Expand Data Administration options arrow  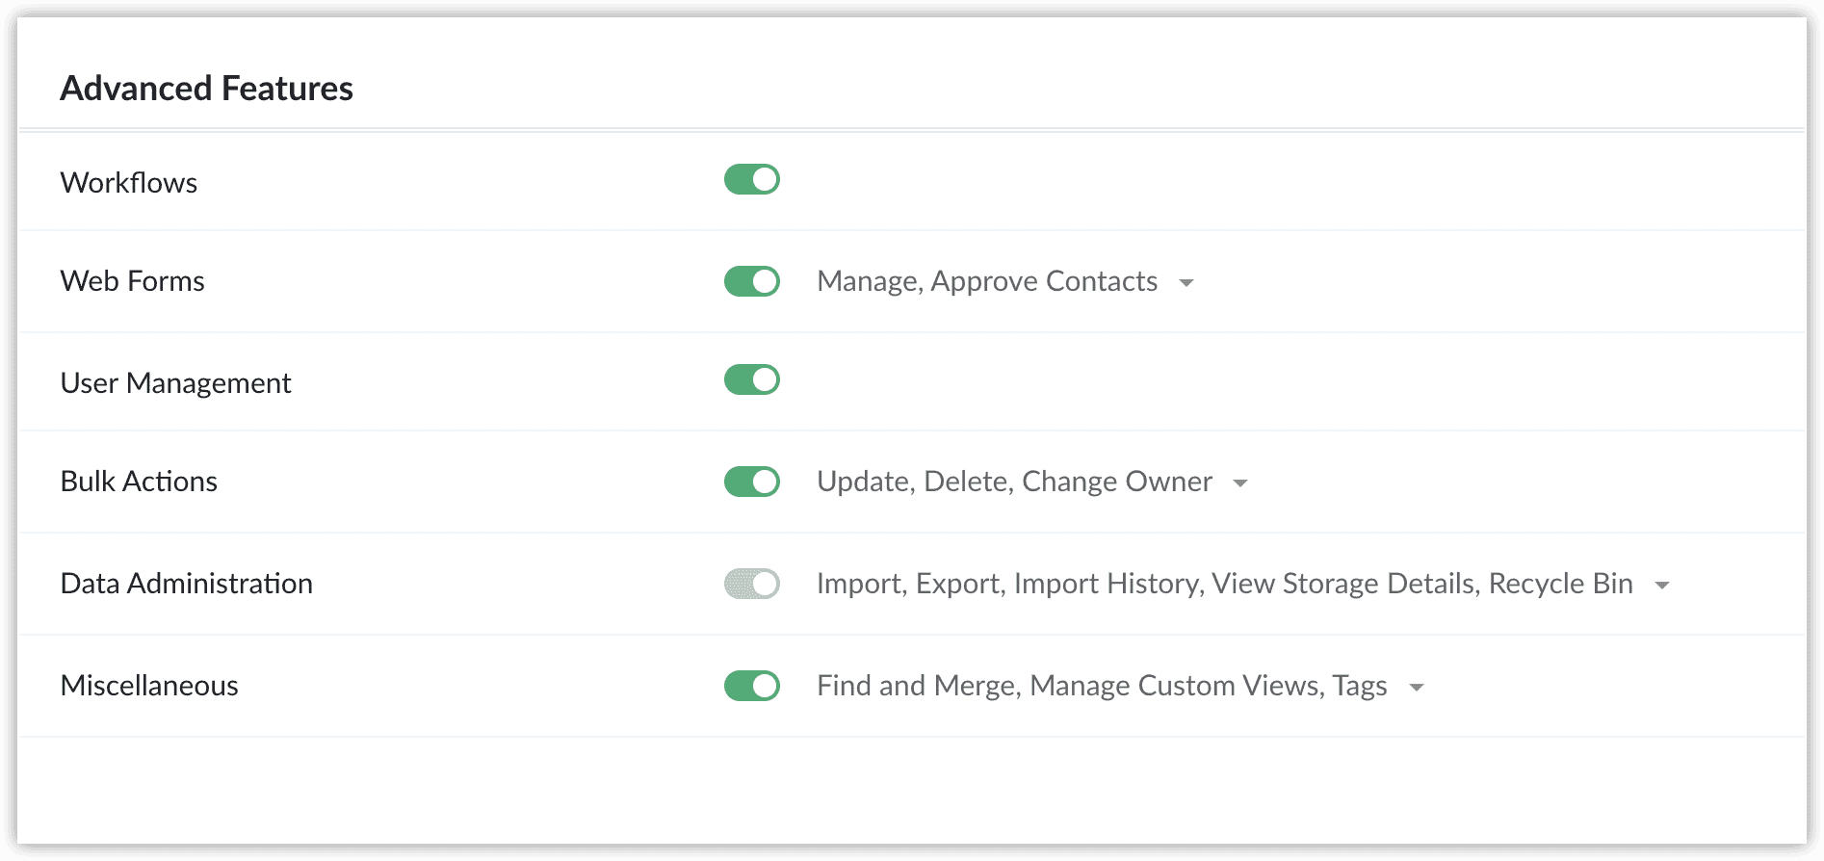coord(1661,586)
